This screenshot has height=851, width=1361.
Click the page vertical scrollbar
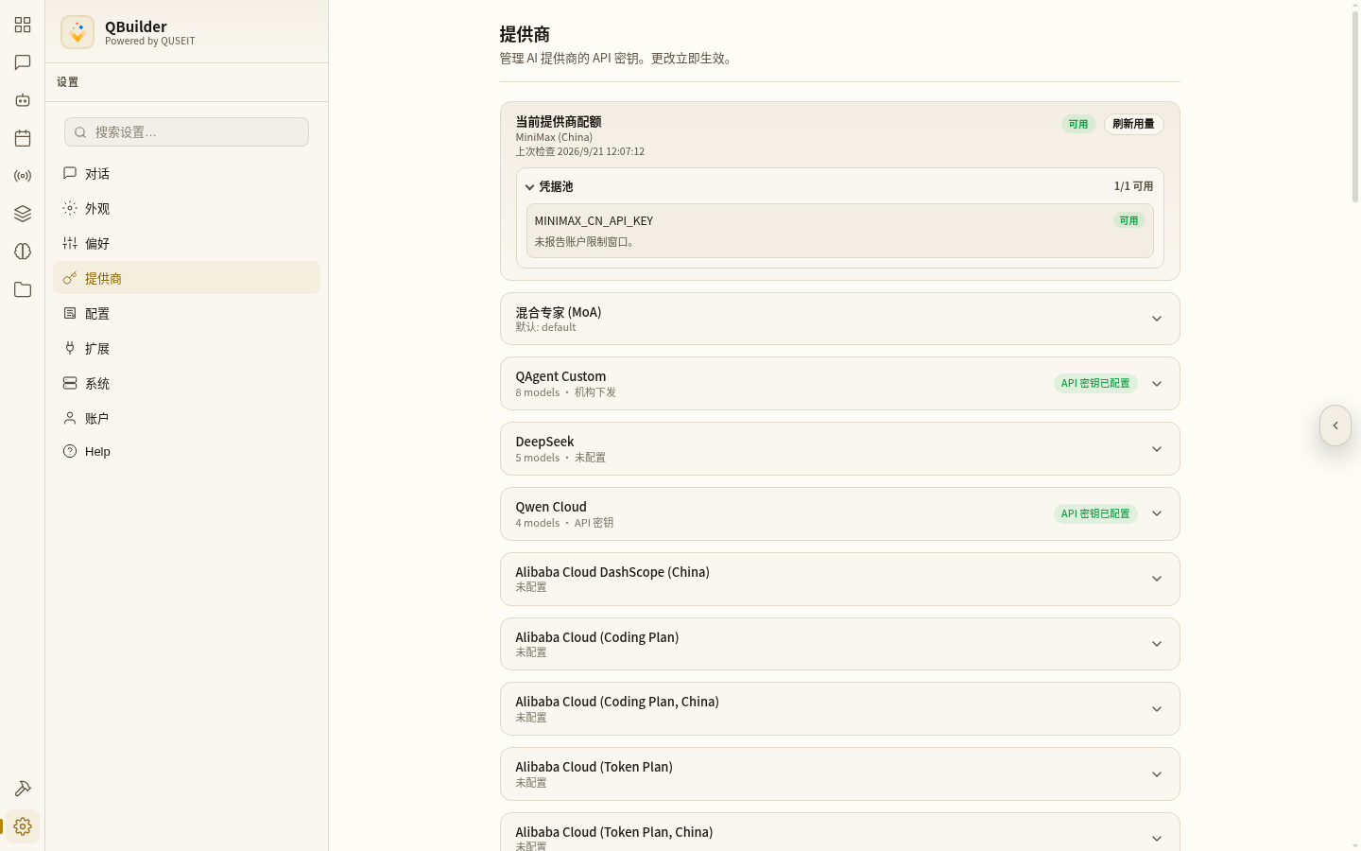tap(1354, 105)
